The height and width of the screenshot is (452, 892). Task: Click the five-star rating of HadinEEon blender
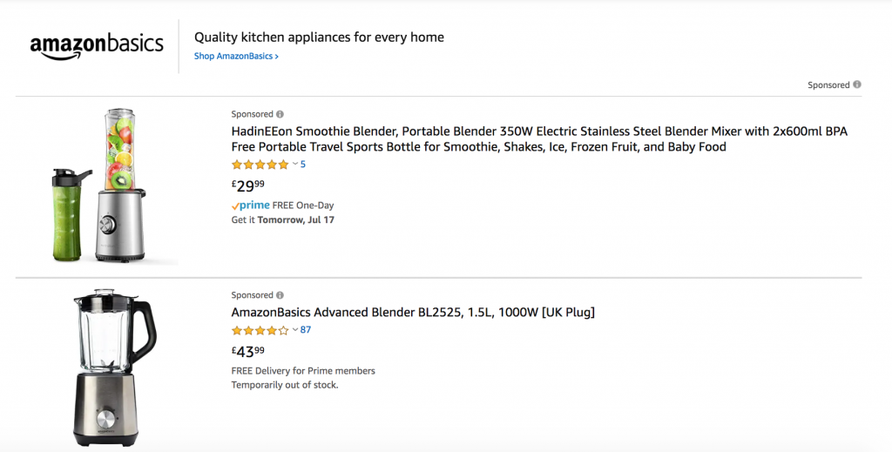pos(260,165)
